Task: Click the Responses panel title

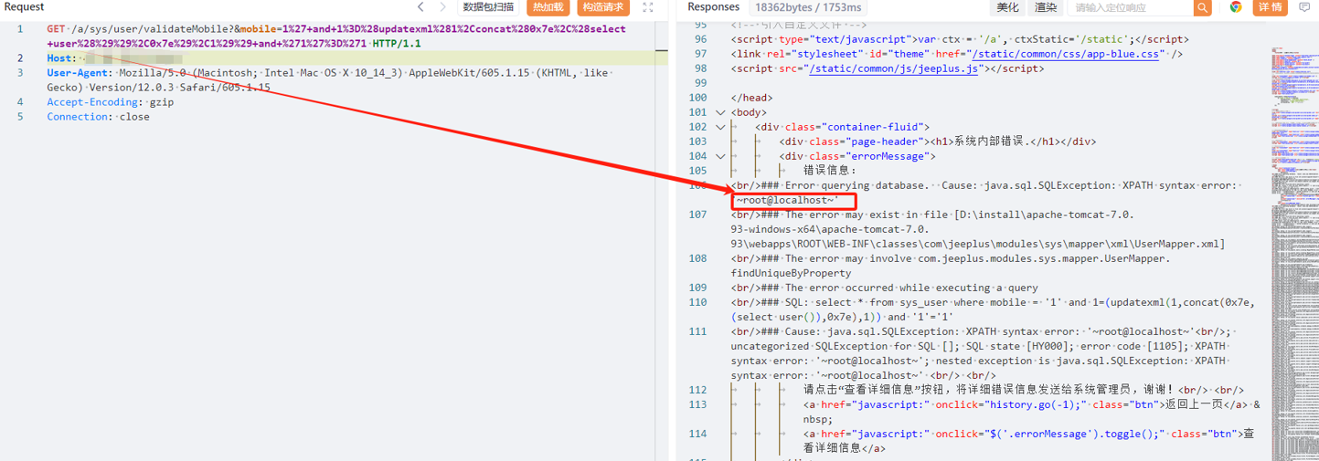Action: (x=714, y=7)
